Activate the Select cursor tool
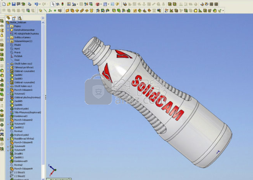The width and height of the screenshot is (253, 180). 53,4
